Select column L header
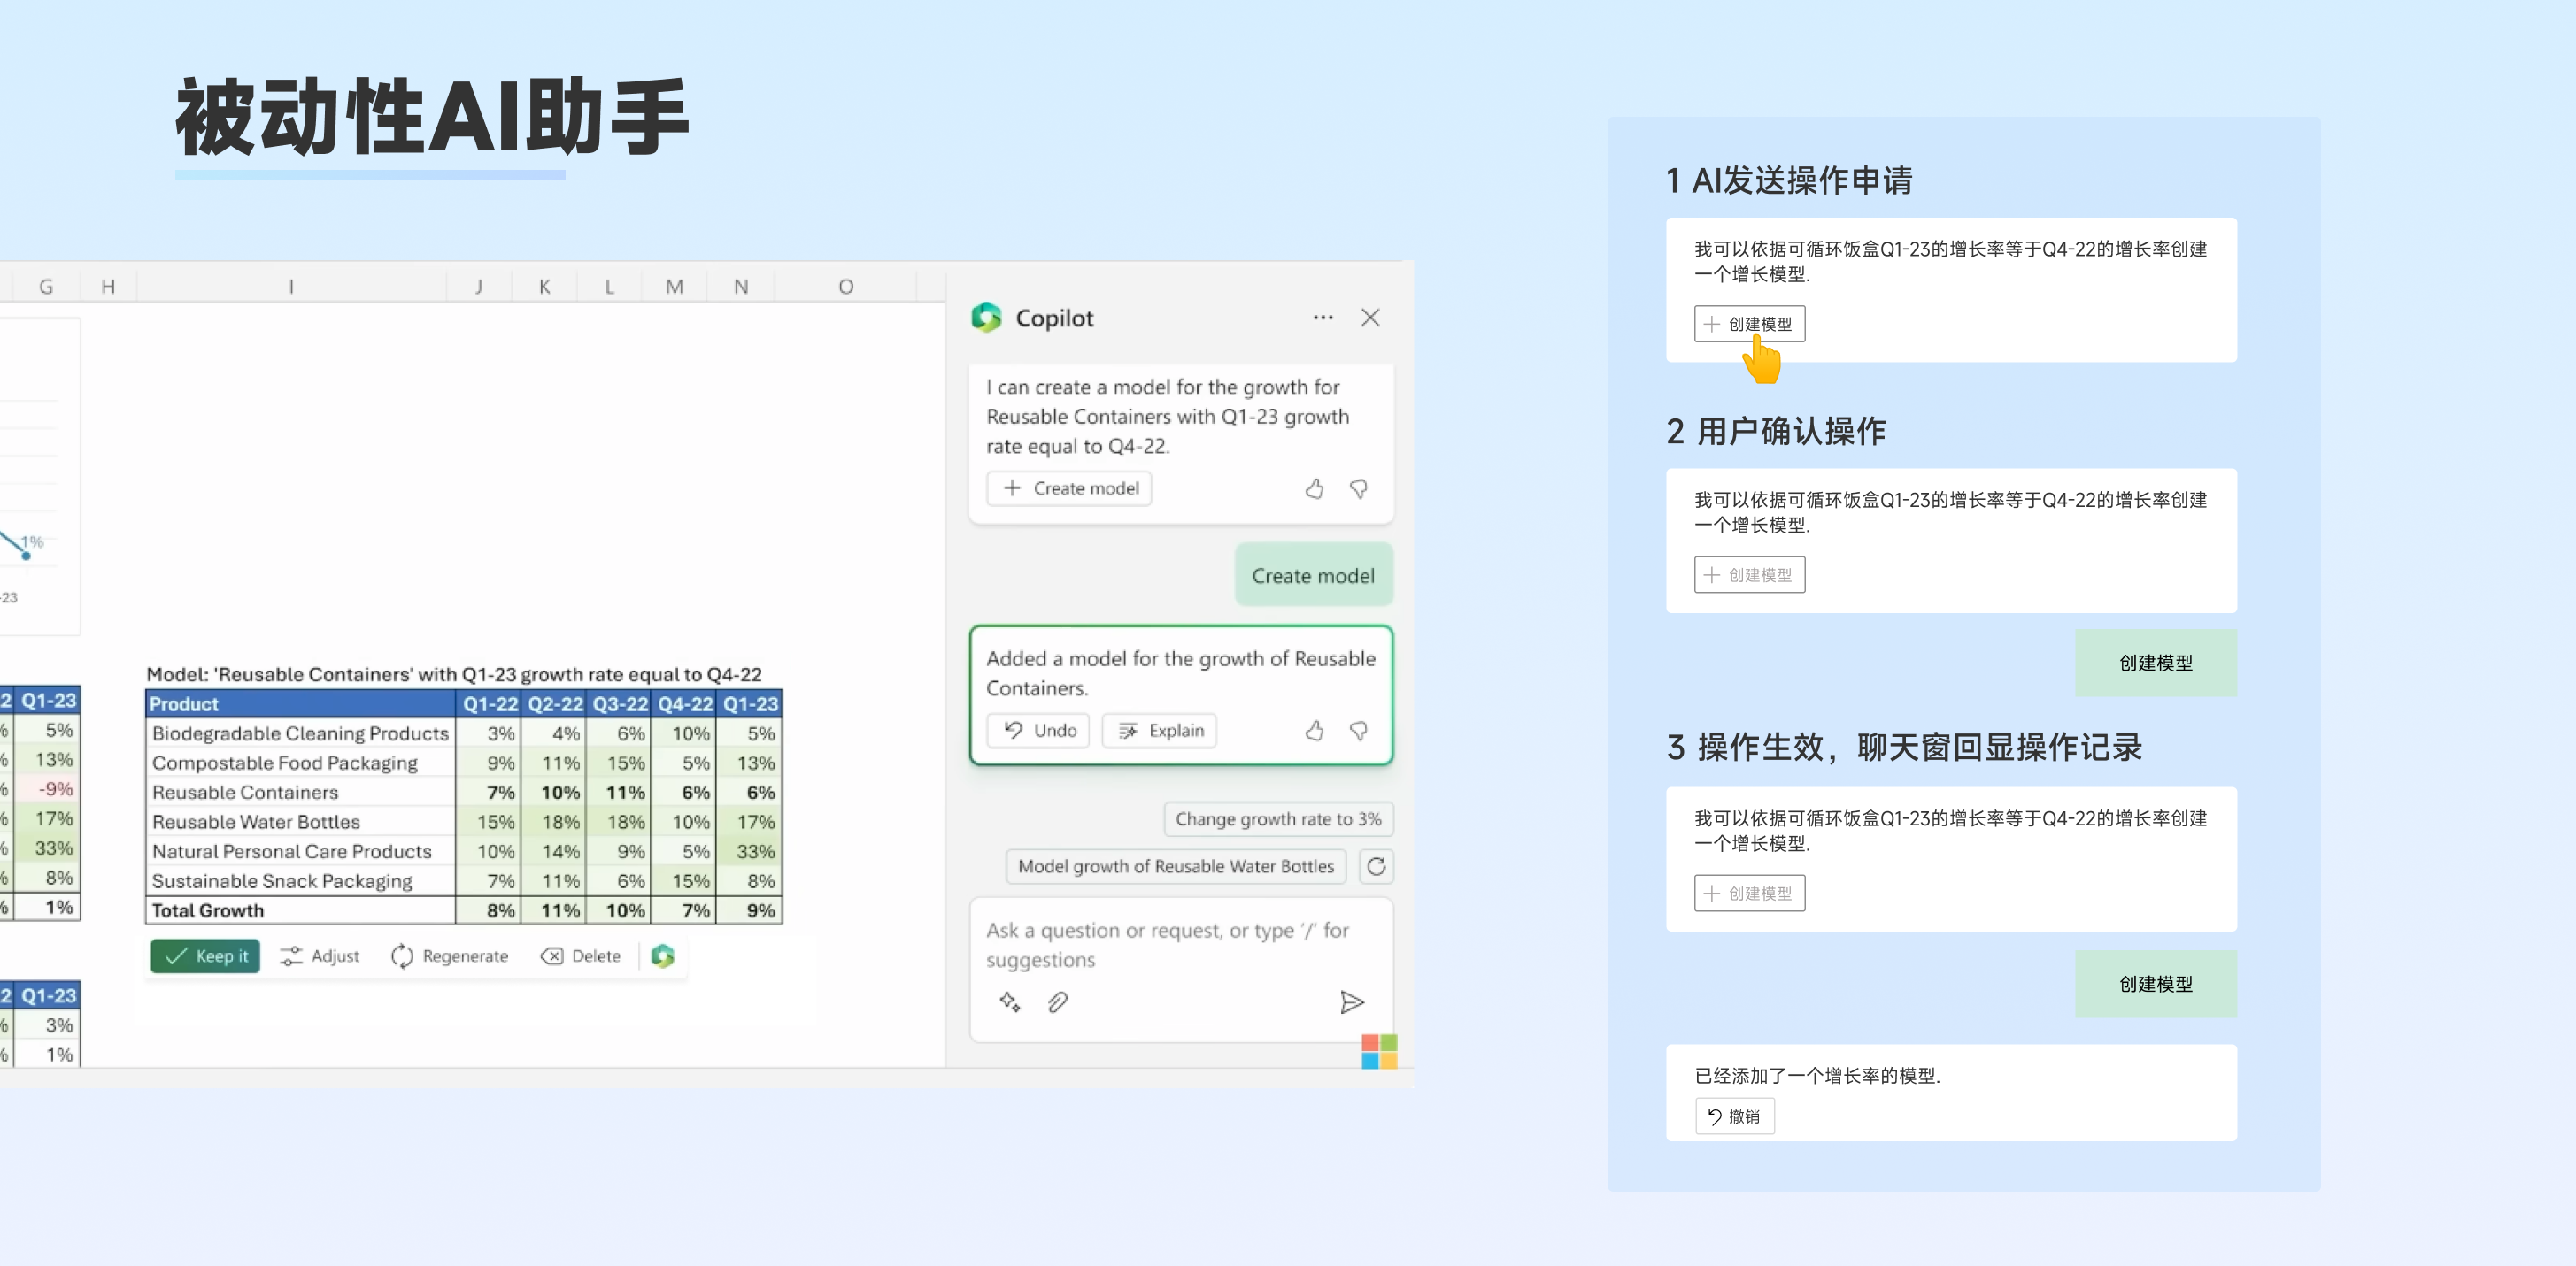The height and width of the screenshot is (1266, 2576). (609, 287)
